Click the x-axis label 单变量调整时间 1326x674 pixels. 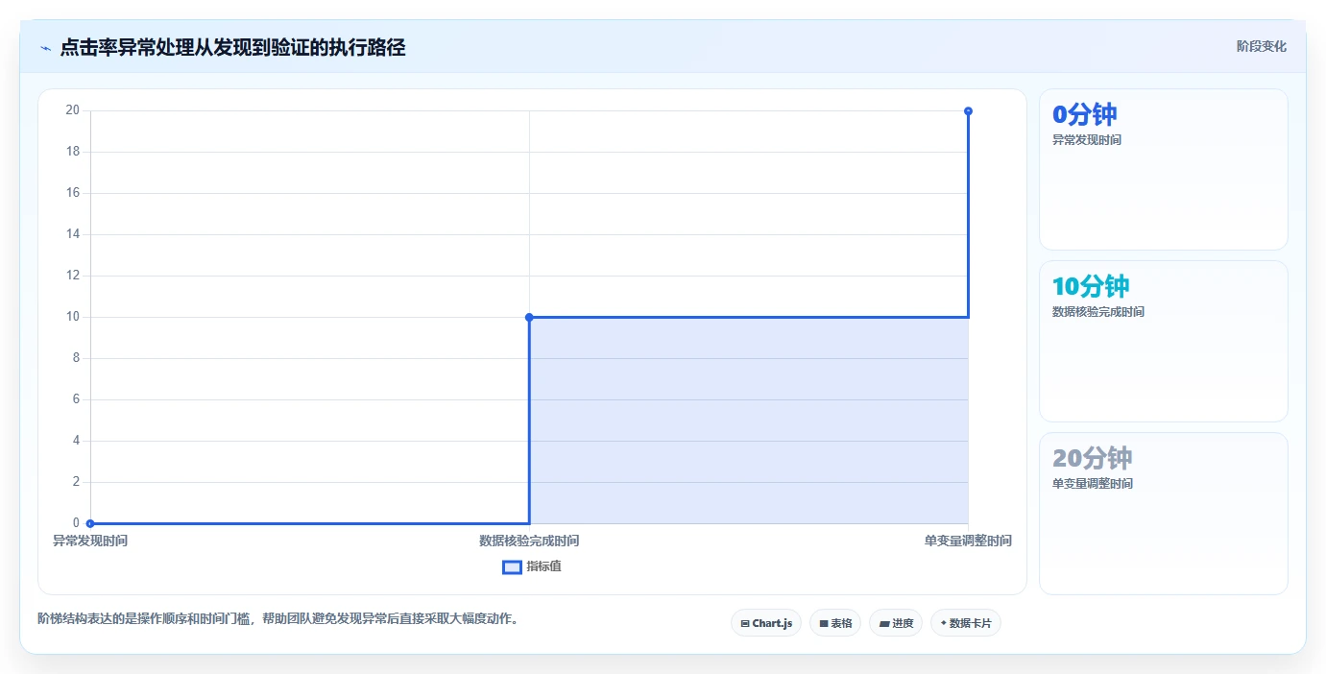(x=968, y=541)
